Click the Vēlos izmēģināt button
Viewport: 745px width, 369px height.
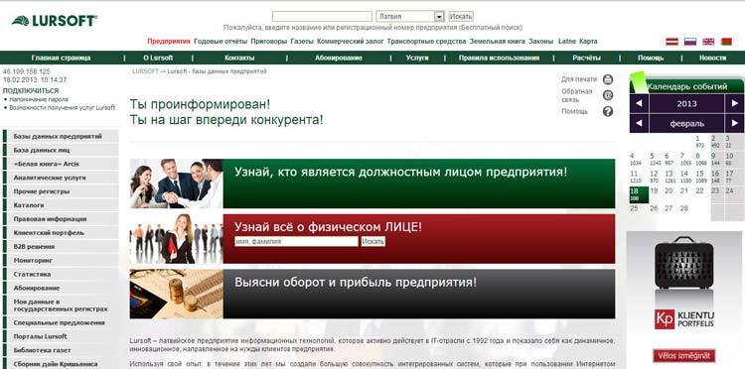(683, 355)
